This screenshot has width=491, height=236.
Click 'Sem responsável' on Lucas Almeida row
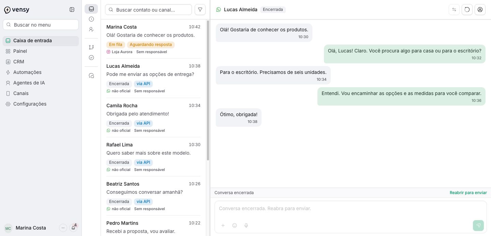[x=149, y=91]
